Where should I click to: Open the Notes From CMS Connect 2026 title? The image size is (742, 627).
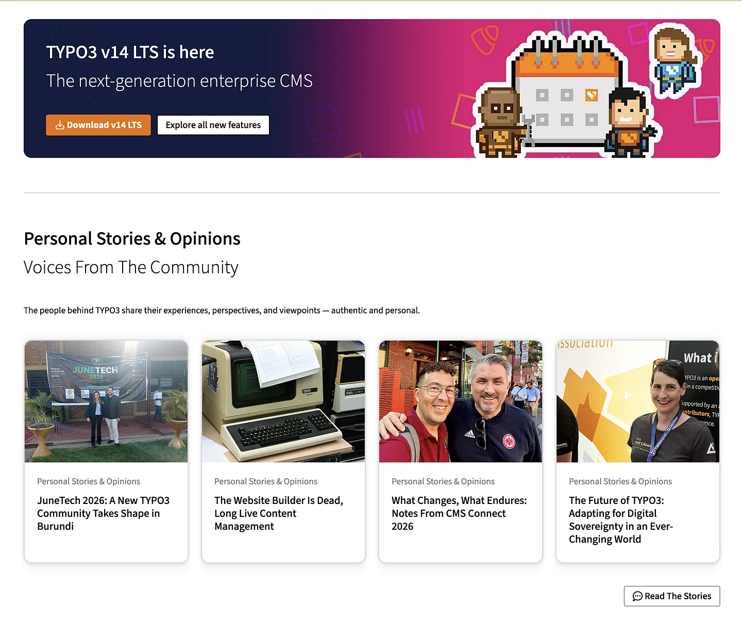click(459, 513)
